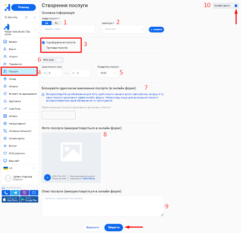Screen dimensions: 241x233
Task: Click the Зберегти button
Action: point(114,228)
